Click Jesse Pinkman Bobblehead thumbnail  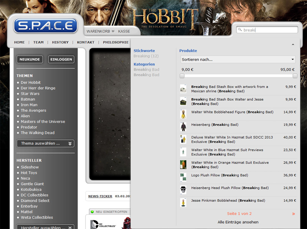point(183,203)
